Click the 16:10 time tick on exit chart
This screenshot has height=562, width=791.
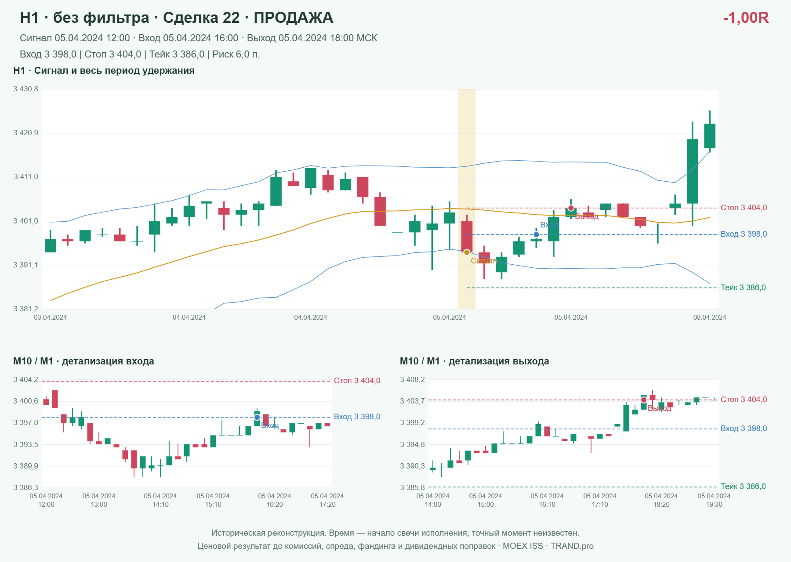[547, 504]
